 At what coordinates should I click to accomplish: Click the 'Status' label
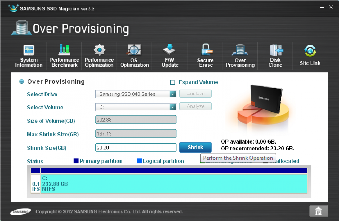(x=35, y=161)
